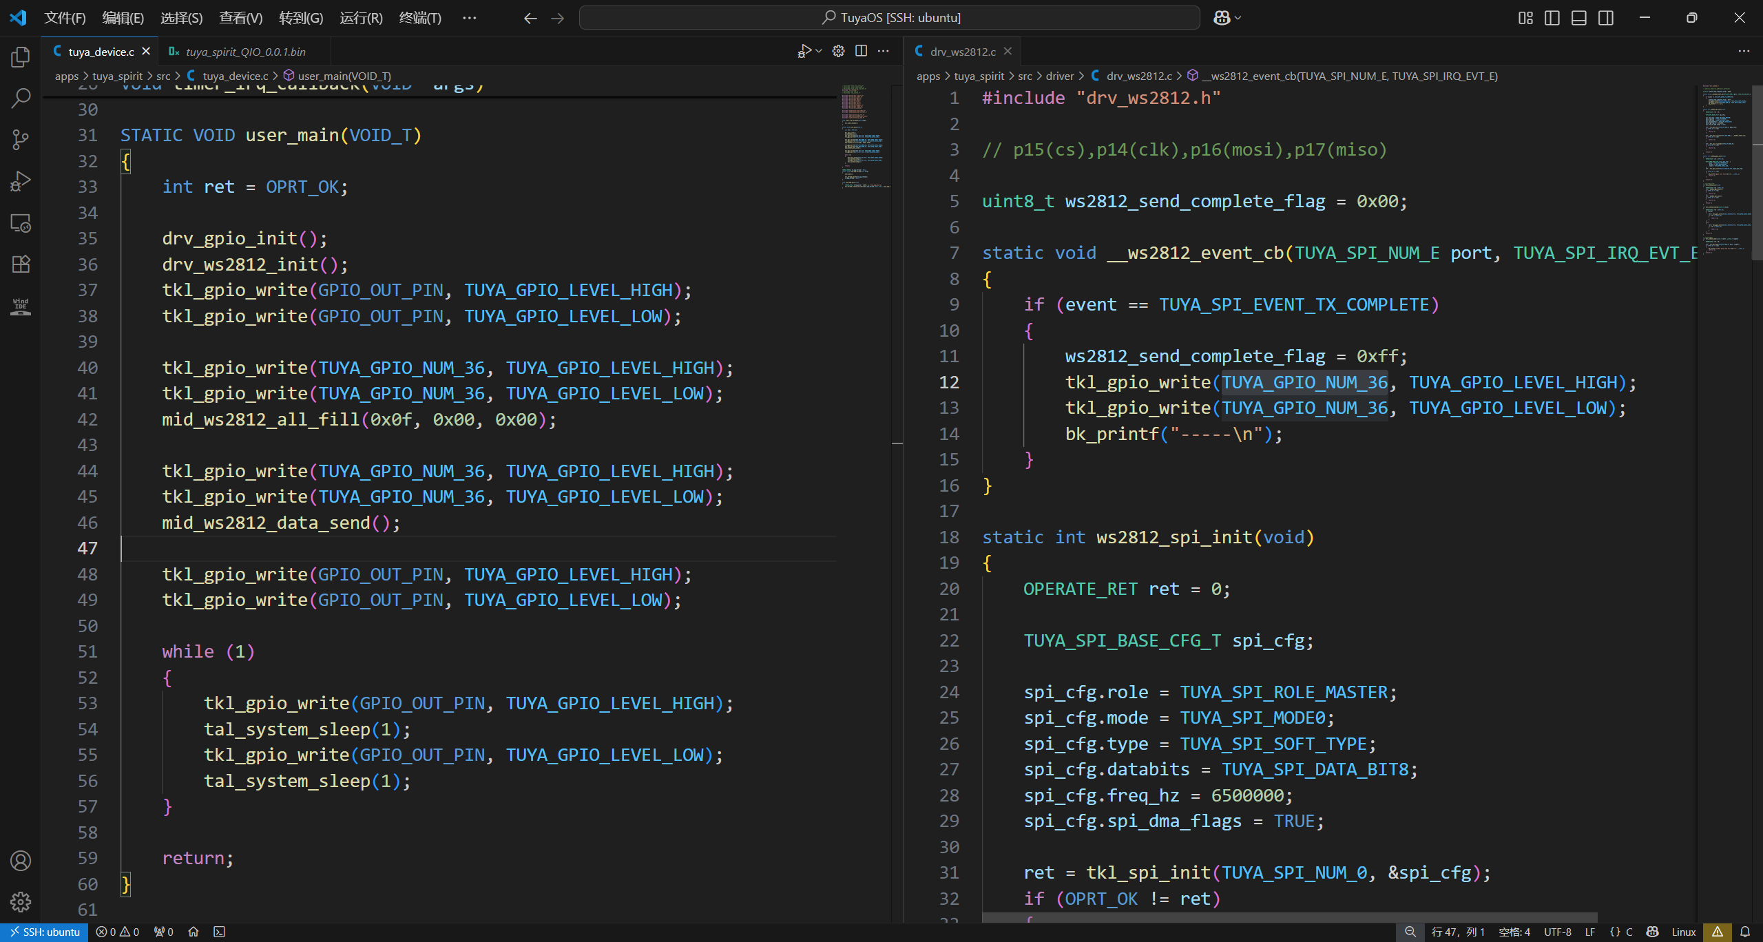Expand 'tuya_spirit' breadcrumb in left editor
This screenshot has height=942, width=1763.
coord(117,76)
